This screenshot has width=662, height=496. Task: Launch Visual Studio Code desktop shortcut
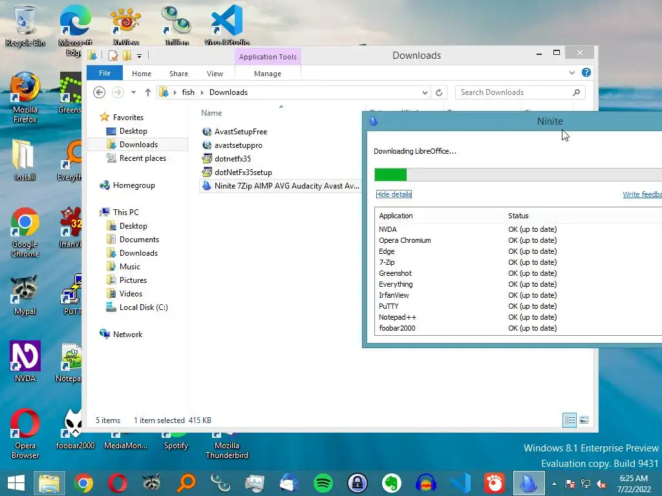coord(227,25)
